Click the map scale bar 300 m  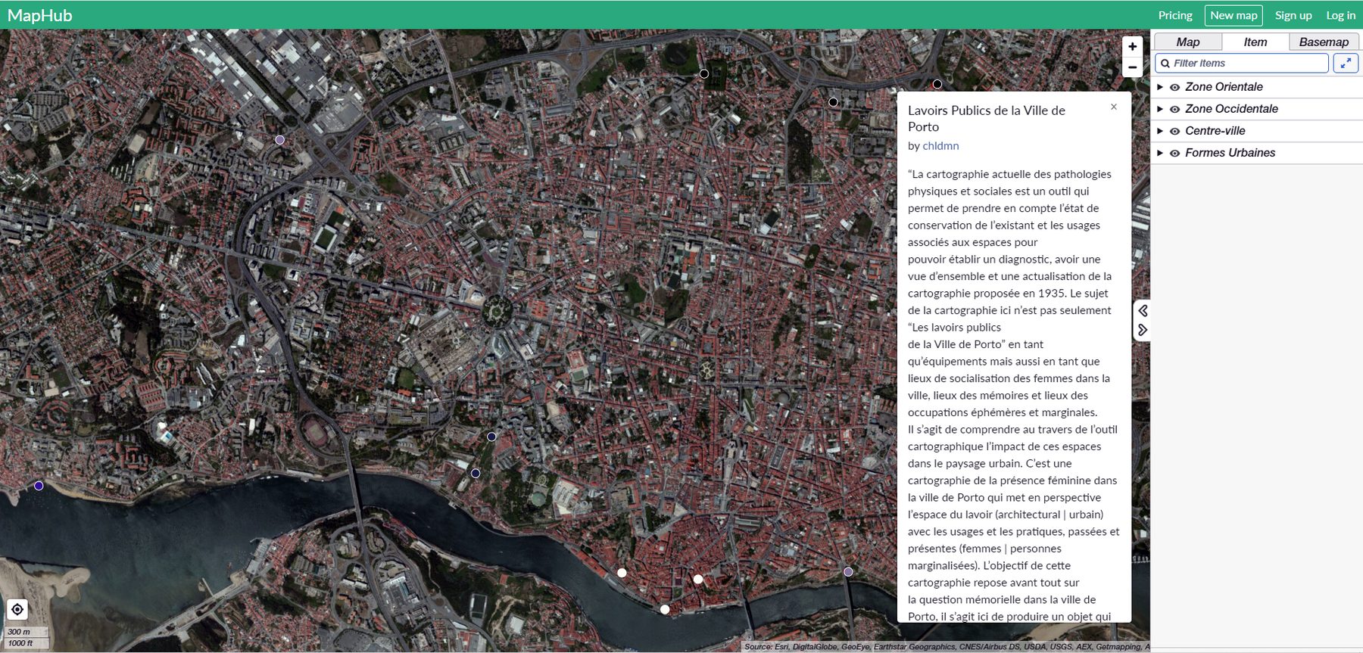coord(27,632)
